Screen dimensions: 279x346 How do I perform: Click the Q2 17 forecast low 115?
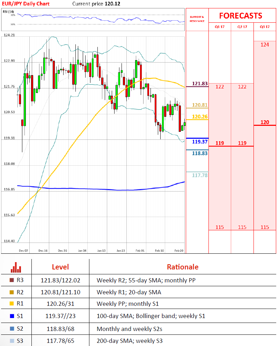pyautogui.click(x=242, y=227)
